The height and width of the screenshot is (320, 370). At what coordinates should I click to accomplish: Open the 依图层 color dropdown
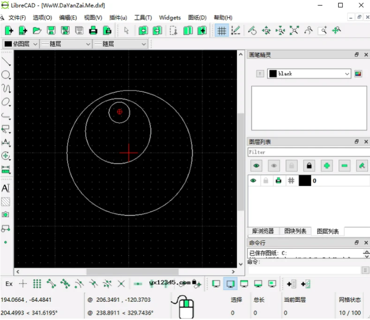click(x=20, y=44)
